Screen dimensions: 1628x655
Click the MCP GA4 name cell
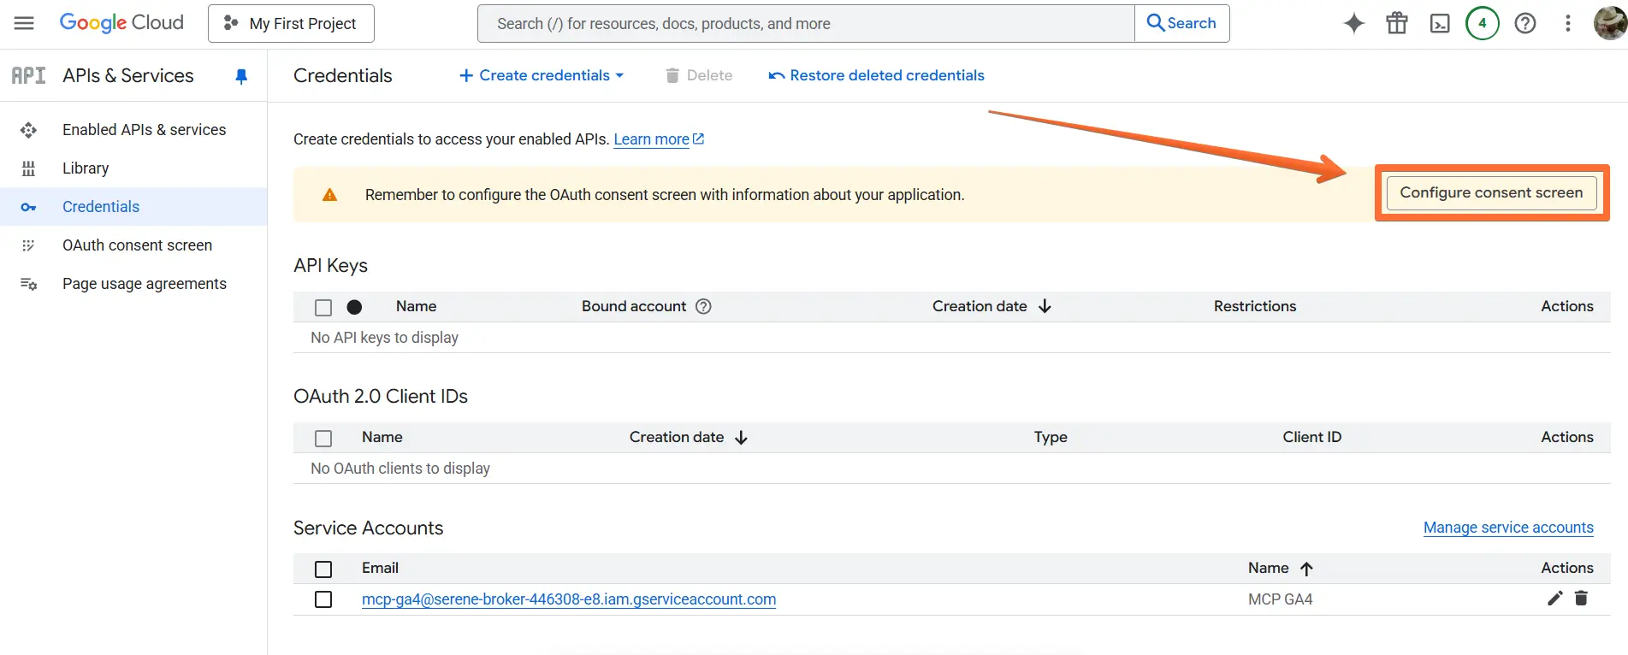1280,599
